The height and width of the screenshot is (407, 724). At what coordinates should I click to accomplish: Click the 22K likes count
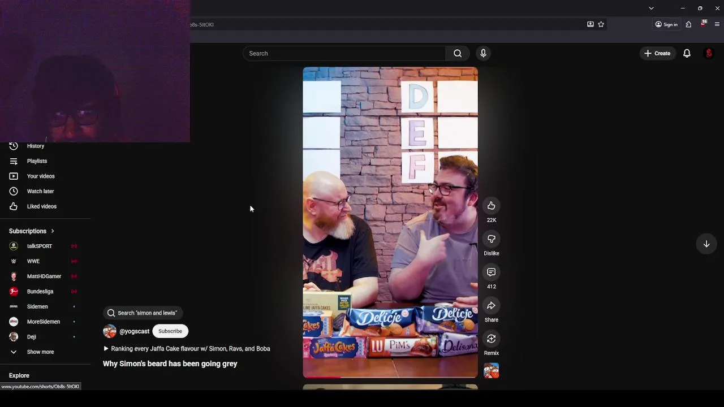tap(491, 220)
